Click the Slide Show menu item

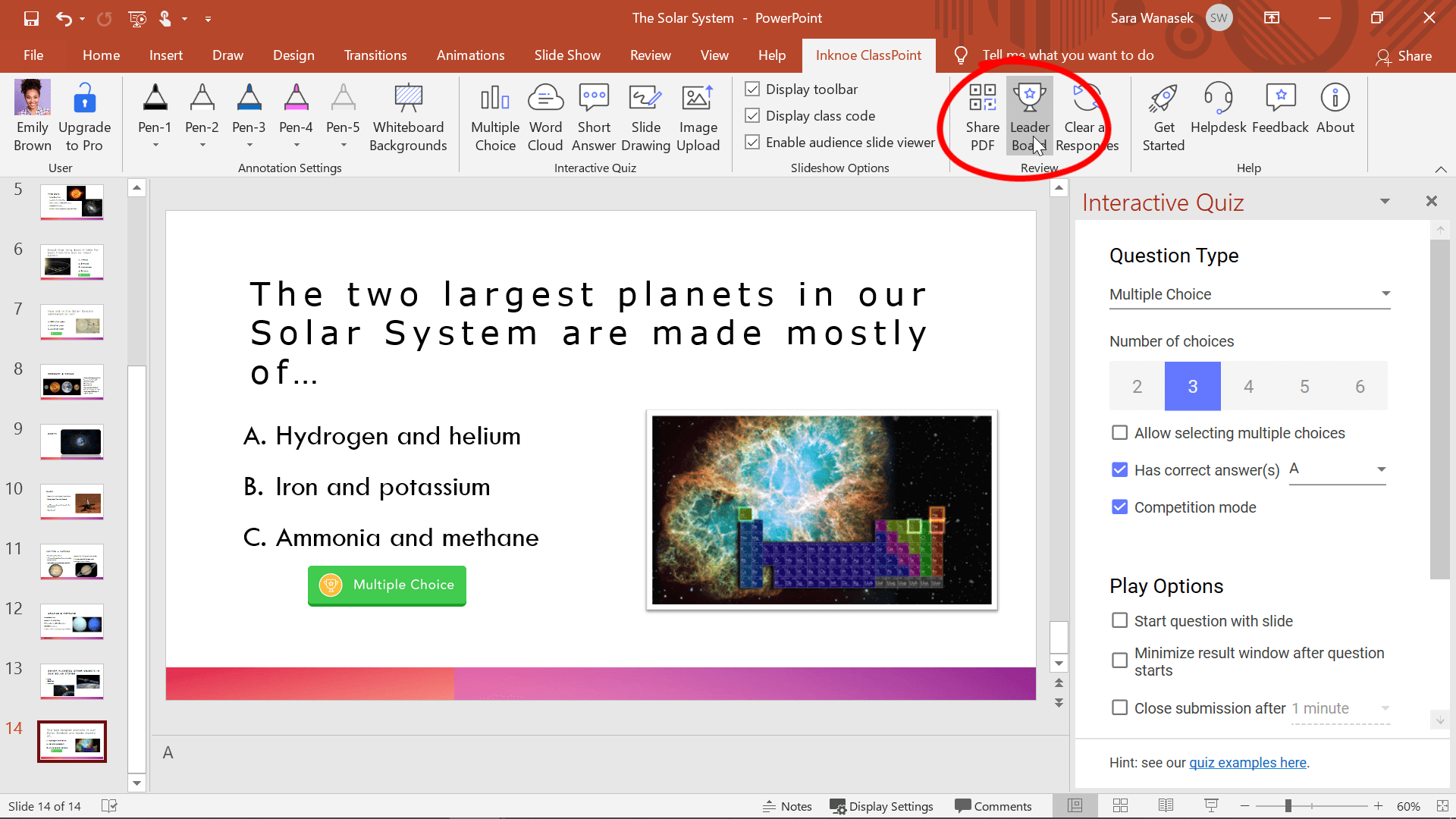pyautogui.click(x=566, y=55)
